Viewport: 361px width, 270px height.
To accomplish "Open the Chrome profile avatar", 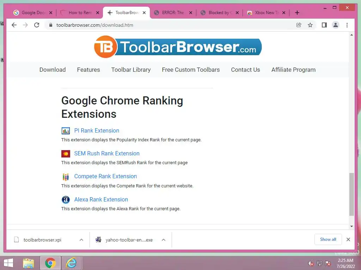I will [336, 25].
